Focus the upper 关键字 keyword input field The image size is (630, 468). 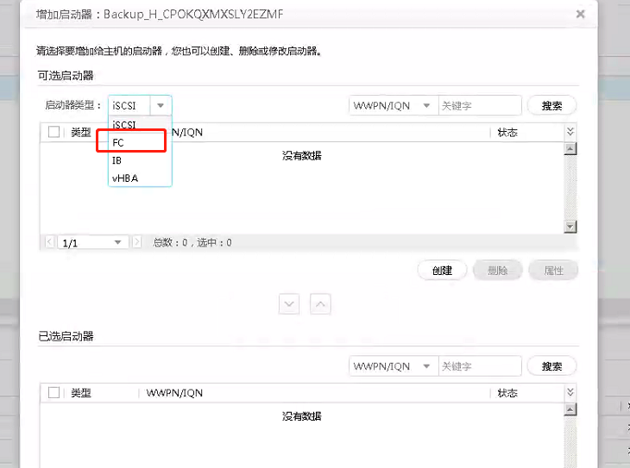(480, 105)
